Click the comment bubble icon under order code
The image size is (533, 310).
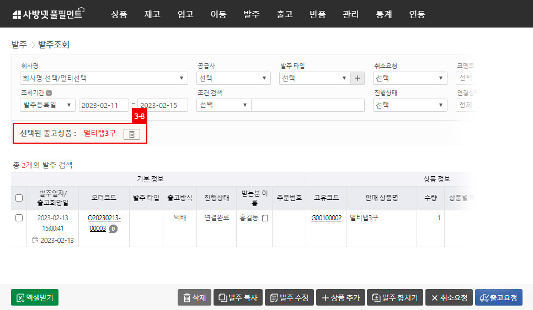[x=113, y=229]
